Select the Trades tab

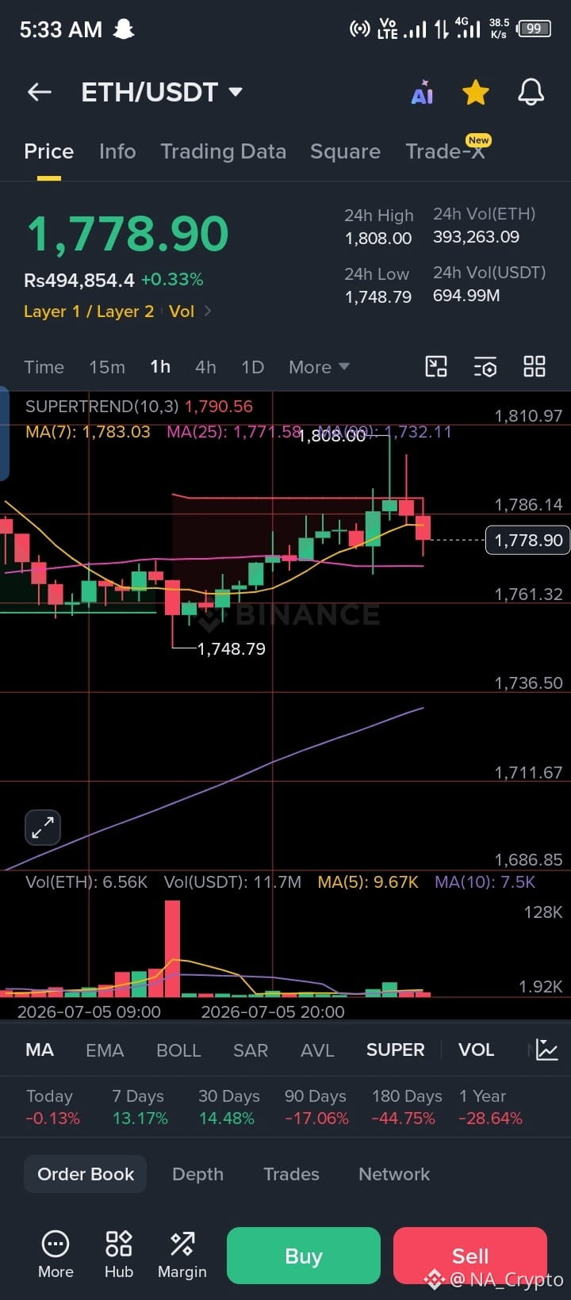tap(291, 1175)
